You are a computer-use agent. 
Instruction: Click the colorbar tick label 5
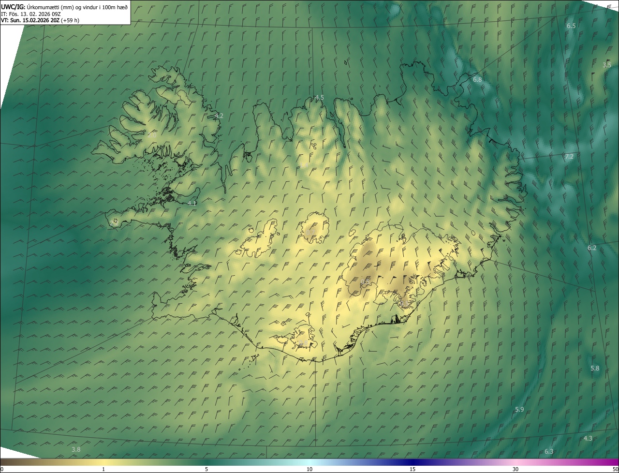point(206,469)
